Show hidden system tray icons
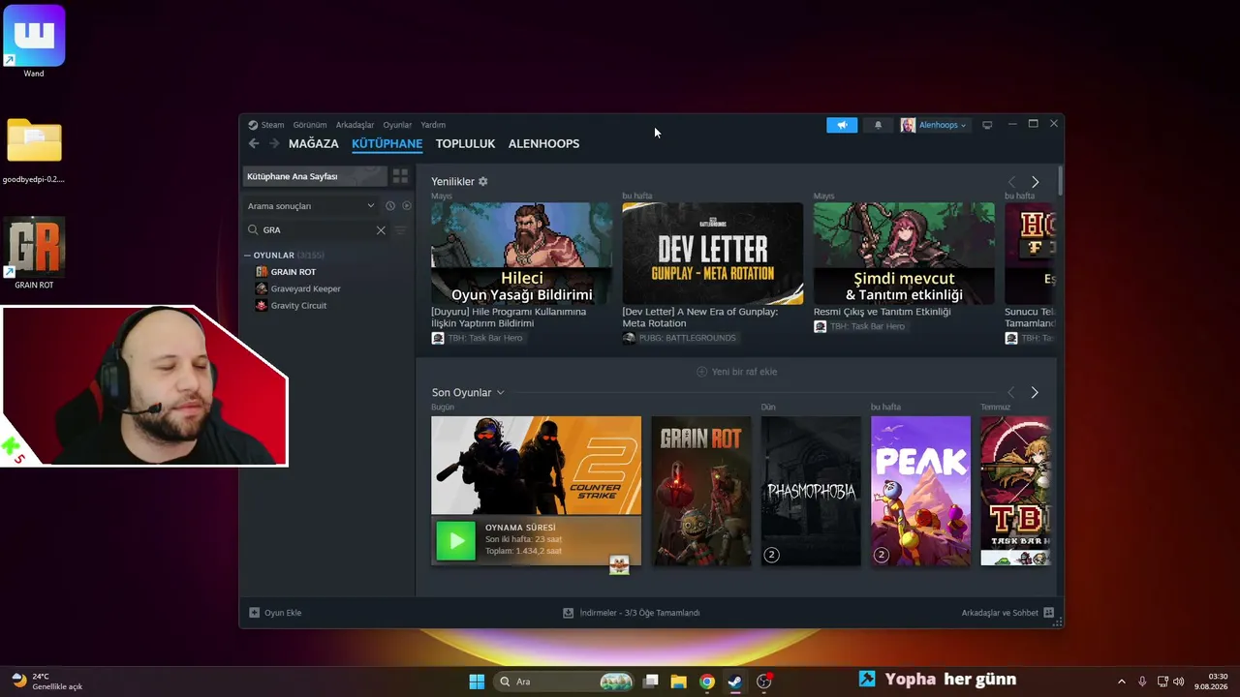Viewport: 1240px width, 697px height. coord(1122,682)
